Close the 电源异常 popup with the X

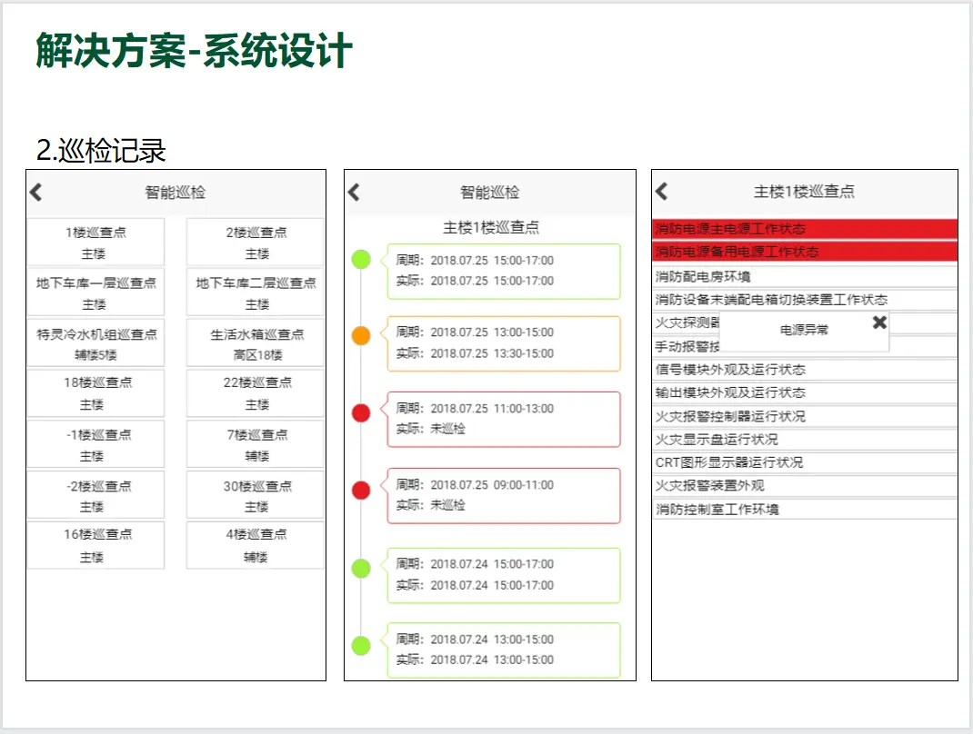(x=879, y=322)
